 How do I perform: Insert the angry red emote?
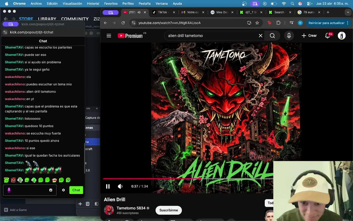(13, 180)
